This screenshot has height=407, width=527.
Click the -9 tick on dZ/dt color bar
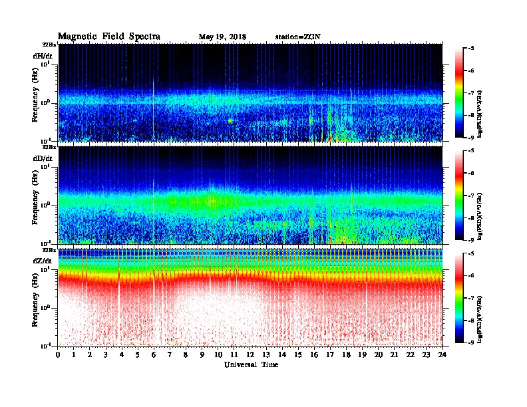[471, 342]
